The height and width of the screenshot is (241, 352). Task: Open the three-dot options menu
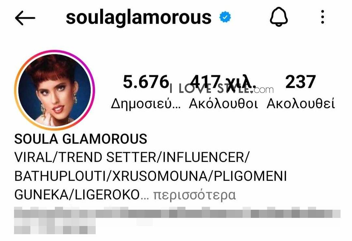pyautogui.click(x=323, y=17)
